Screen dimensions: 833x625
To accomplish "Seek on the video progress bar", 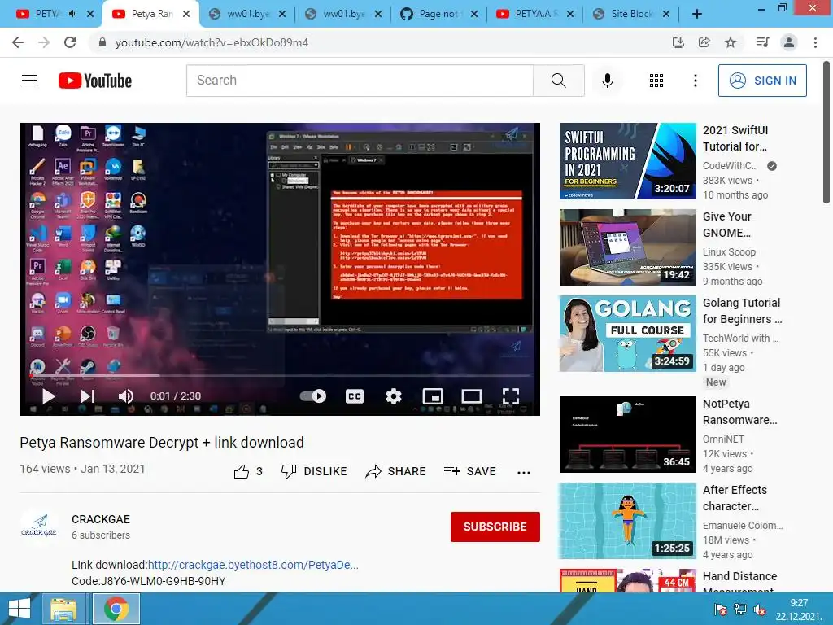I will (280, 376).
